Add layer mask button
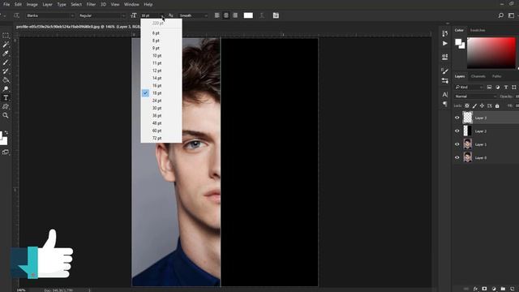Image resolution: width=519 pixels, height=292 pixels. click(484, 289)
